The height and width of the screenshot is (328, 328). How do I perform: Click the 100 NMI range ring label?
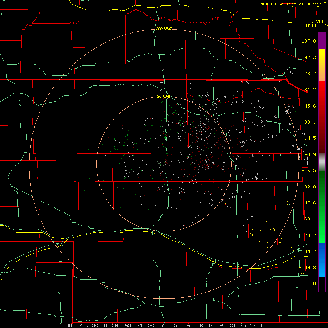pyautogui.click(x=164, y=29)
